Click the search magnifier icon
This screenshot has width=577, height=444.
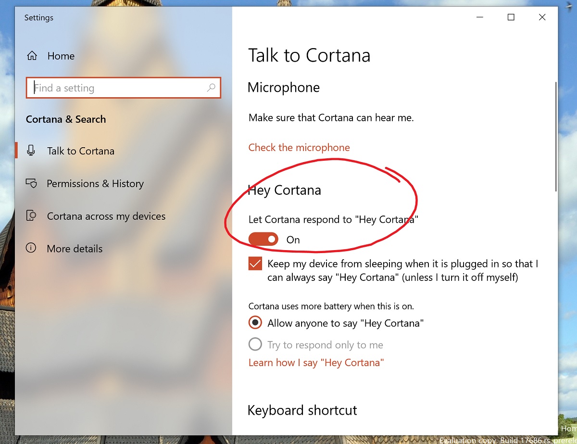coord(211,88)
